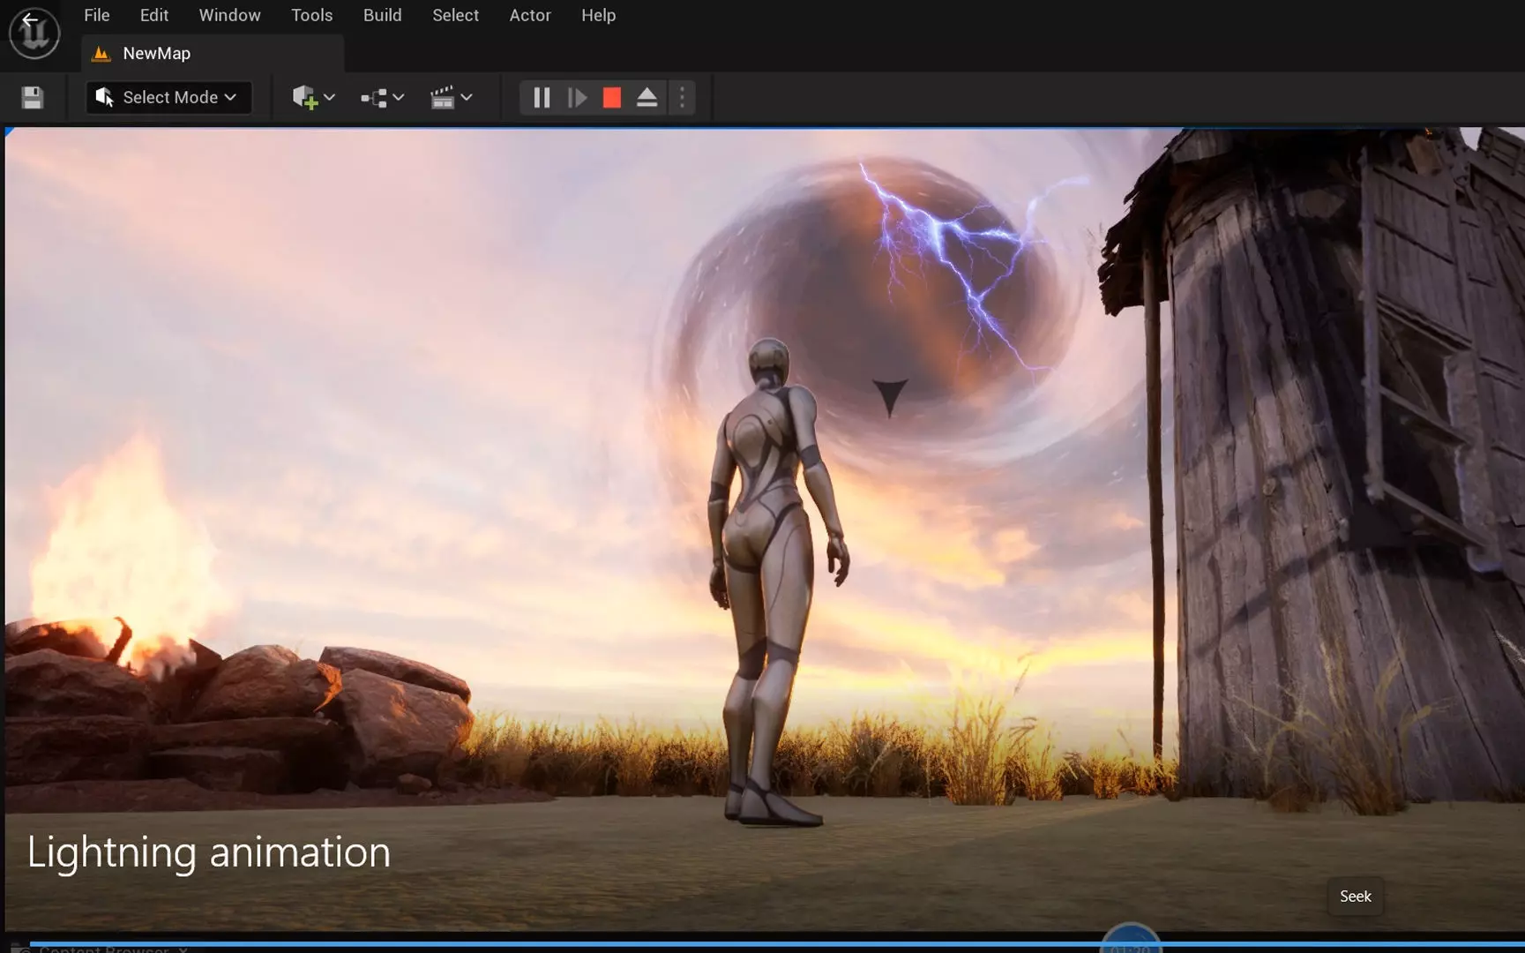The height and width of the screenshot is (953, 1525).
Task: Open the play options three-dots menu
Action: coord(682,97)
